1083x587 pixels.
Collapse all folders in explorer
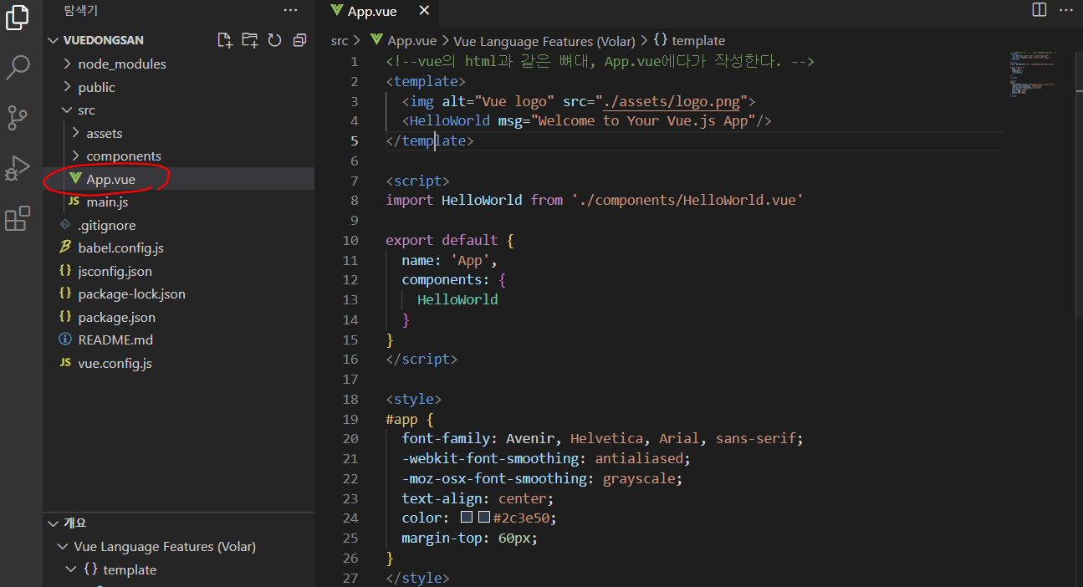[x=299, y=39]
